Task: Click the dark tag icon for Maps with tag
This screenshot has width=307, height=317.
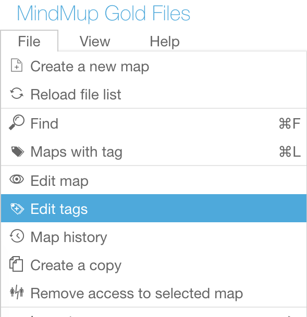Action: [17, 151]
